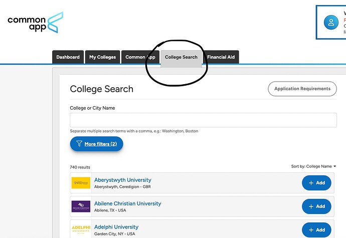
Task: Click 'Garden City, NY - USA' location text
Action: [x=114, y=234]
